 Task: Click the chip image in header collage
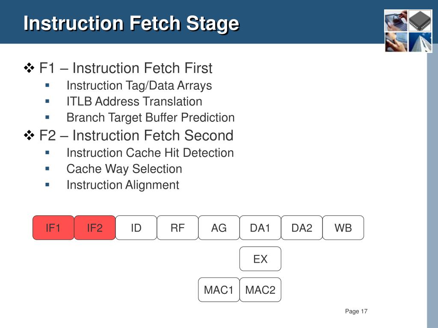(420, 20)
